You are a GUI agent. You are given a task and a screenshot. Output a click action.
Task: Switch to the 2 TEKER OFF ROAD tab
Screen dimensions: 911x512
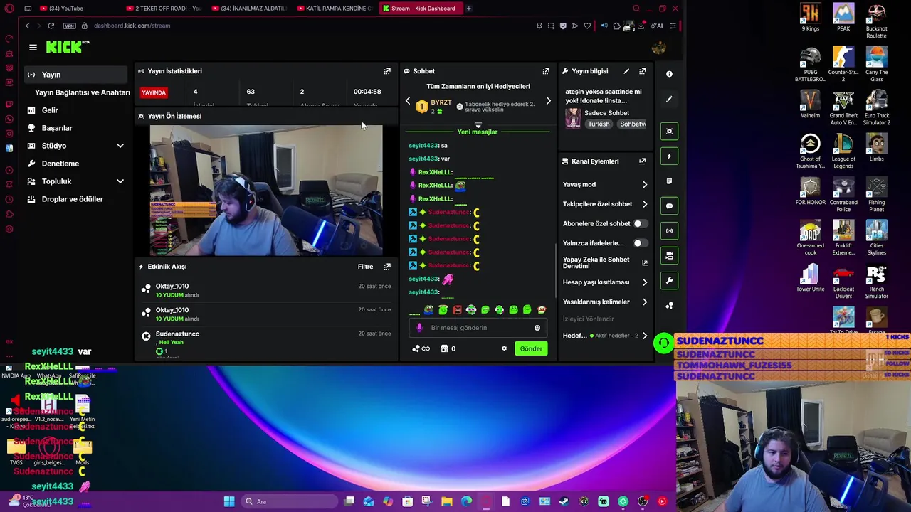pyautogui.click(x=164, y=9)
